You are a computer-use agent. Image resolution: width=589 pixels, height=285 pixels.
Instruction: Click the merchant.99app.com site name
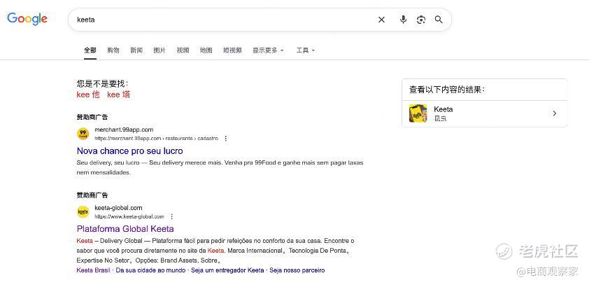(x=124, y=130)
